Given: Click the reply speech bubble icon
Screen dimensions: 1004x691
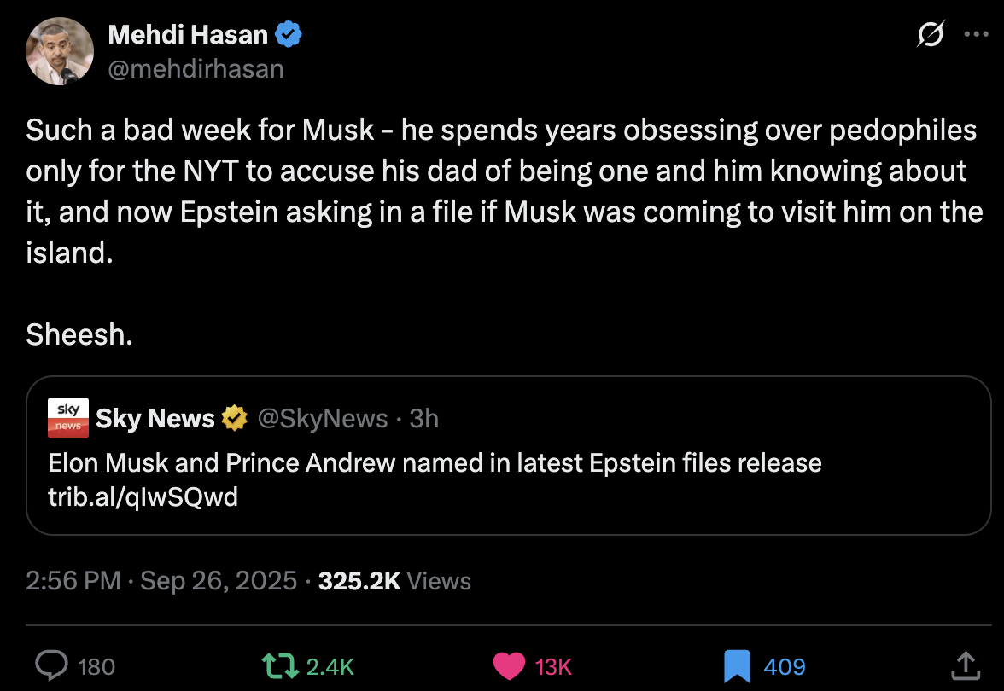Looking at the screenshot, I should point(51,665).
